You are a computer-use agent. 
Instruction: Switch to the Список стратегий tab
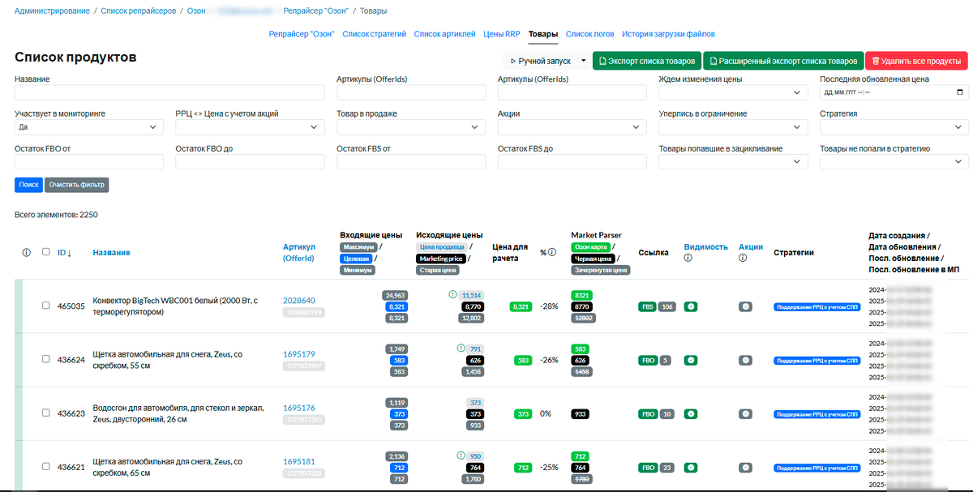click(374, 34)
